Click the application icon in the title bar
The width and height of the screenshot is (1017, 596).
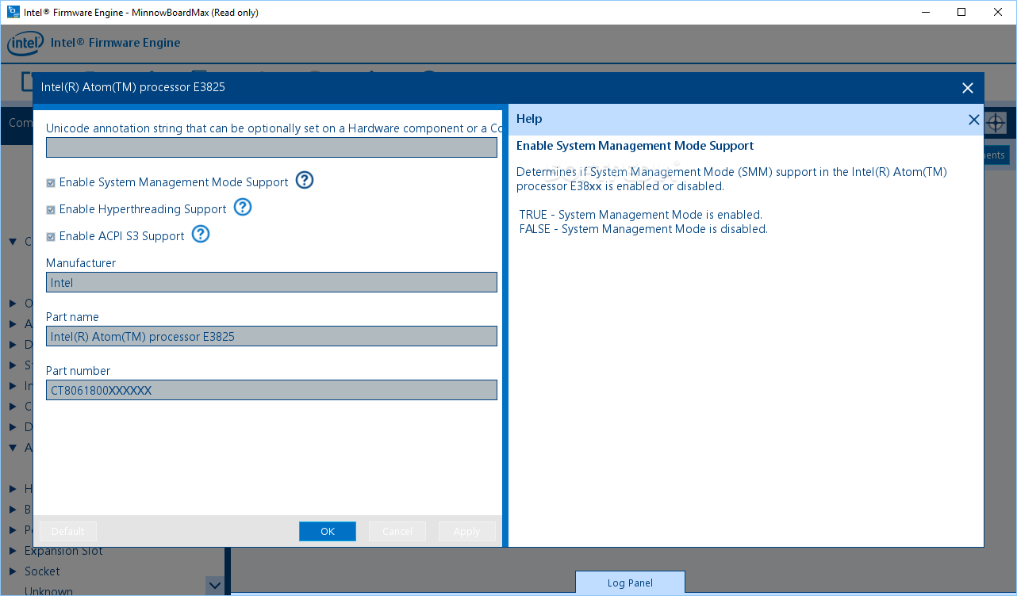pyautogui.click(x=13, y=12)
